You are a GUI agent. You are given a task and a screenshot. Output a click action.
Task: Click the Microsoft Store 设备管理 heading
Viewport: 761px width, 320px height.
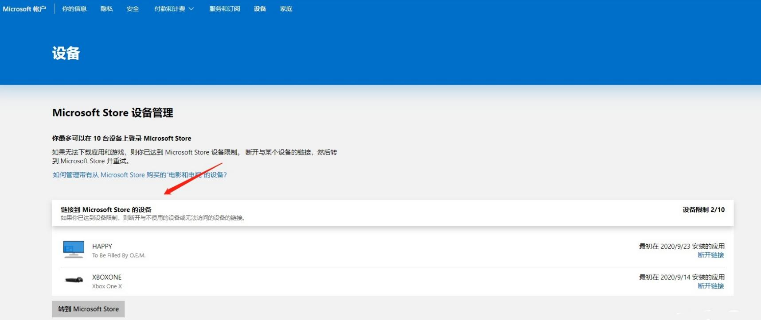tap(113, 113)
